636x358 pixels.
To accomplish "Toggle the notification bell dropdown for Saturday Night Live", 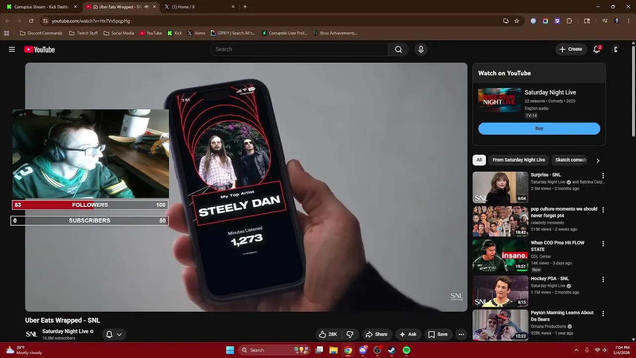I will coord(114,335).
